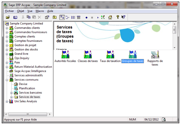Image resolution: width=181 pixels, height=125 pixels.
Task: Expand the Gestion de projet node
Action: pyautogui.click(x=7, y=45)
